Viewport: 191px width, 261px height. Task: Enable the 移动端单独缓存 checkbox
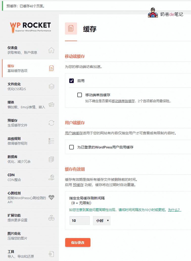point(80,95)
